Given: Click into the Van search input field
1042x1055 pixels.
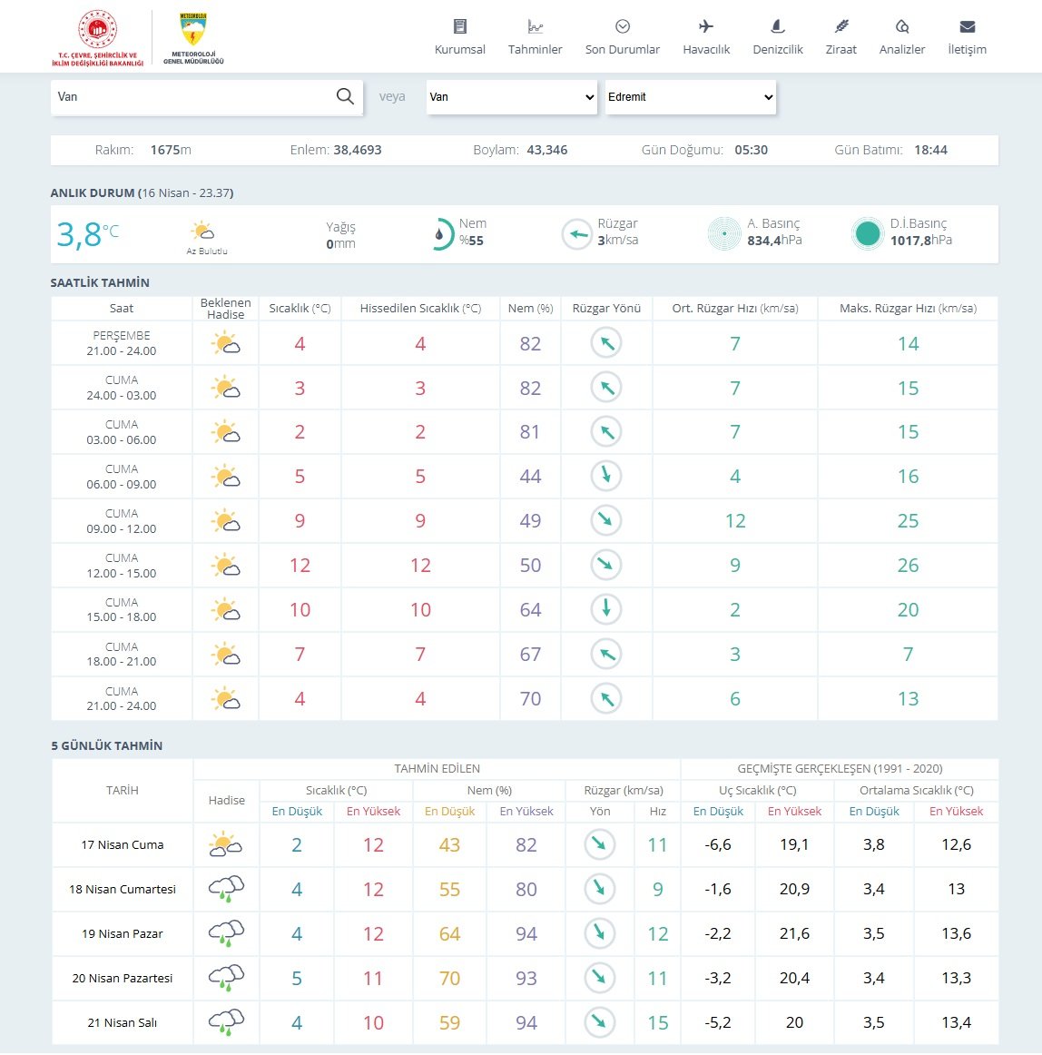Looking at the screenshot, I should coord(191,96).
